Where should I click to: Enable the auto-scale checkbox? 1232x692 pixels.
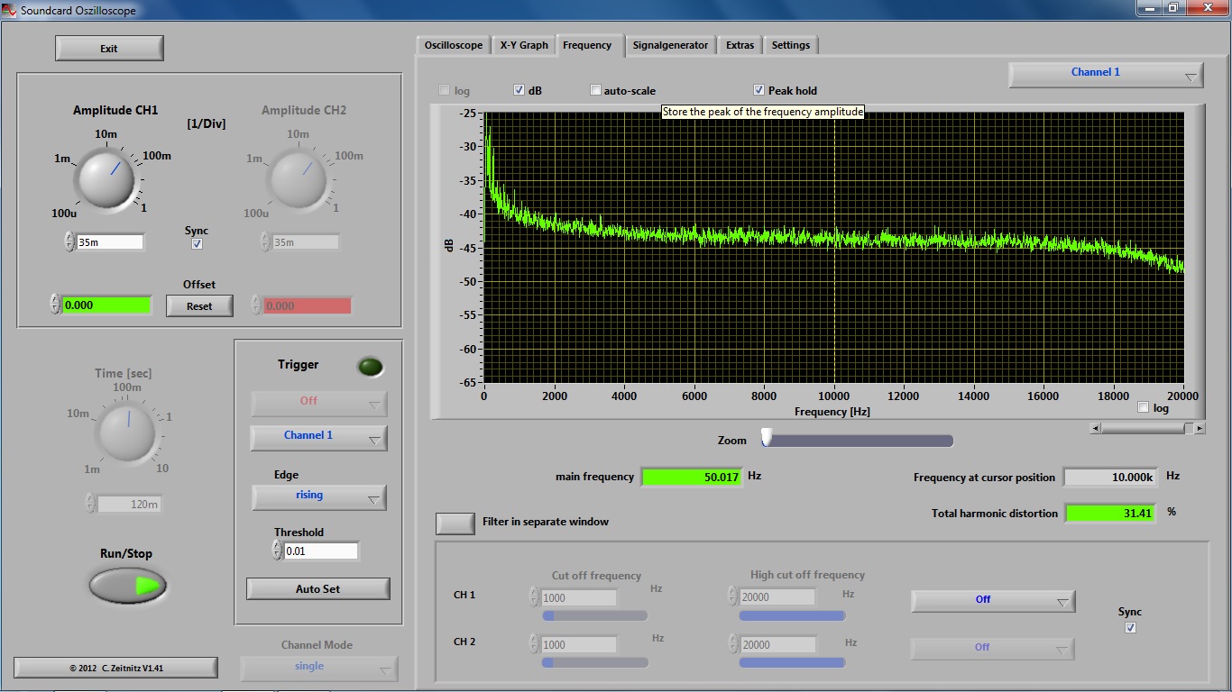(x=595, y=90)
